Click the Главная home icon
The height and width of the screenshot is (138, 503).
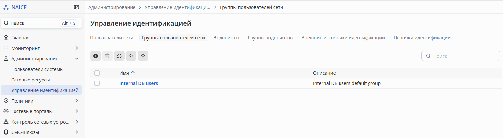click(6, 38)
